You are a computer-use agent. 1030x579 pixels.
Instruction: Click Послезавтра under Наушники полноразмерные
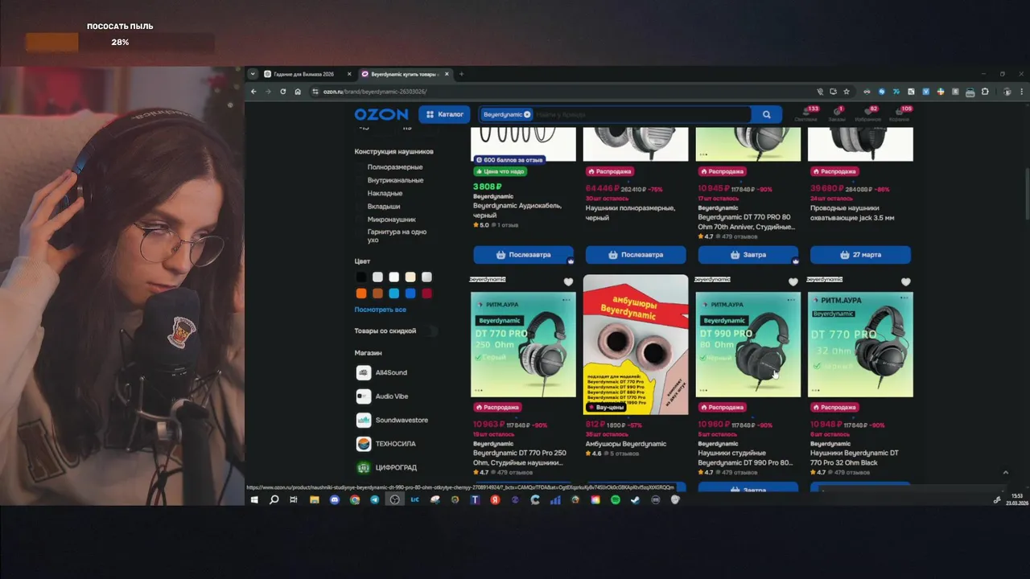pyautogui.click(x=636, y=255)
